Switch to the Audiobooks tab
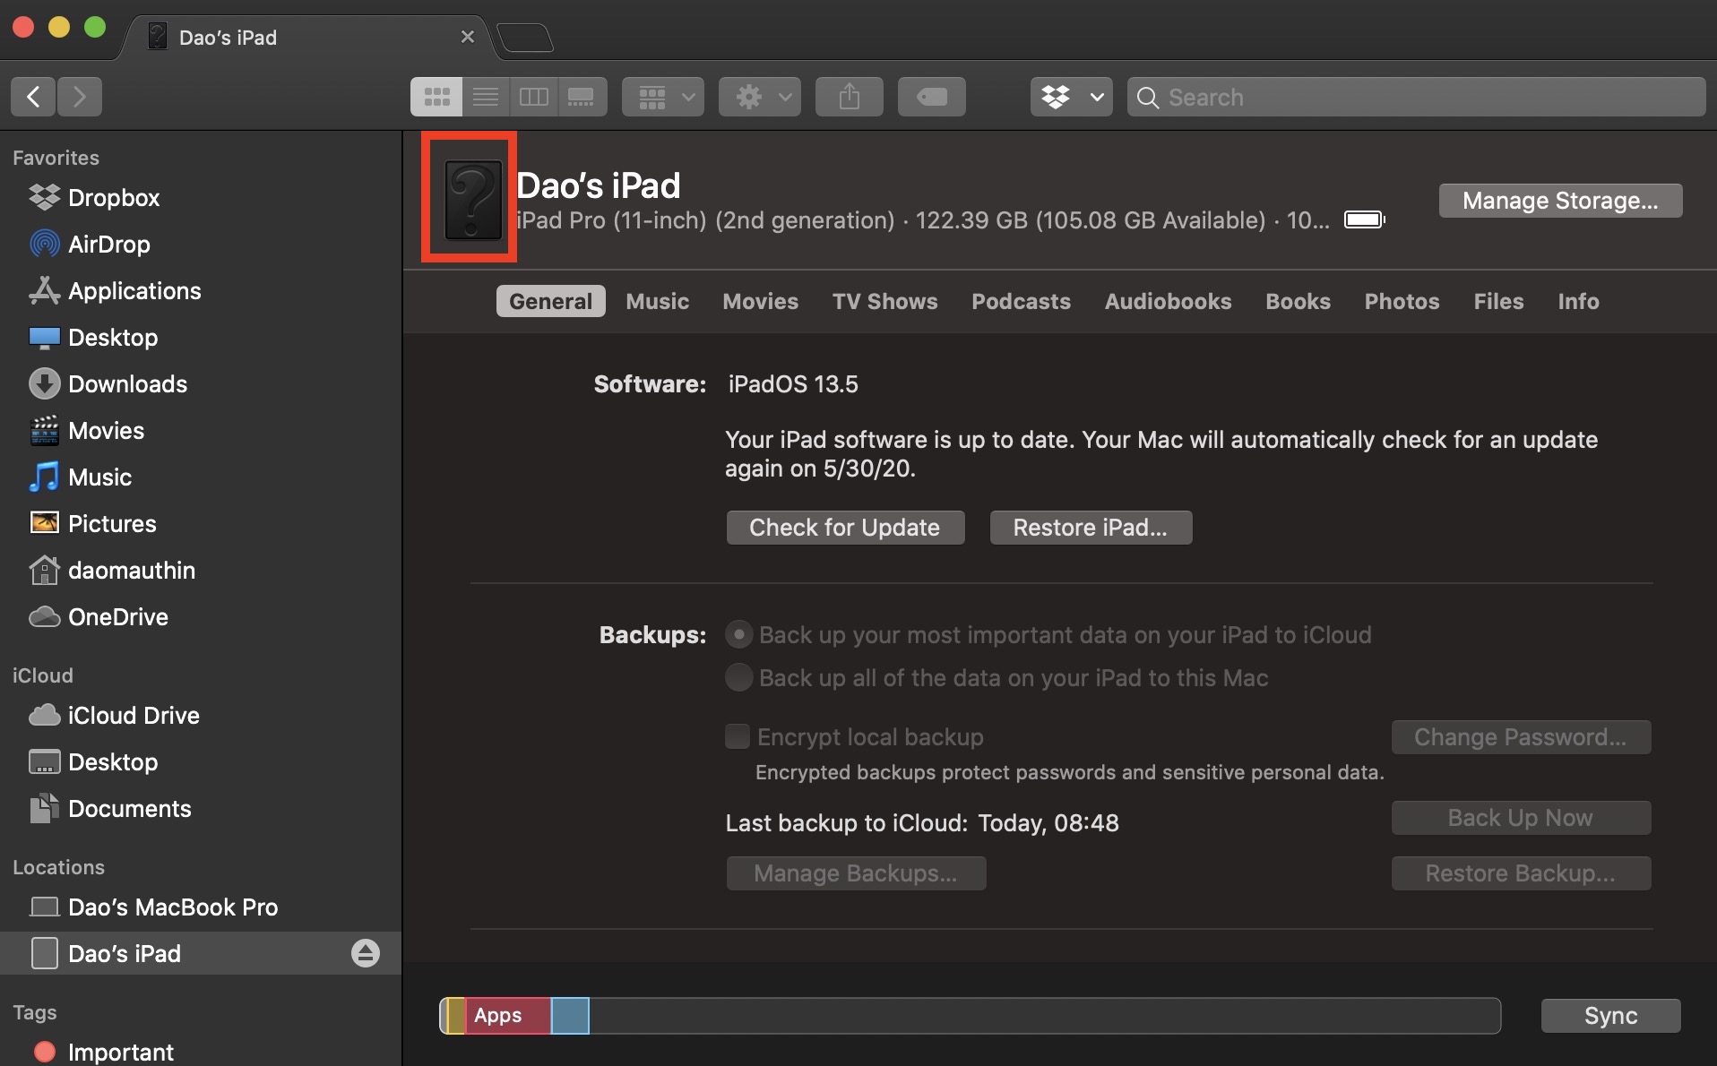This screenshot has height=1066, width=1717. (x=1169, y=301)
